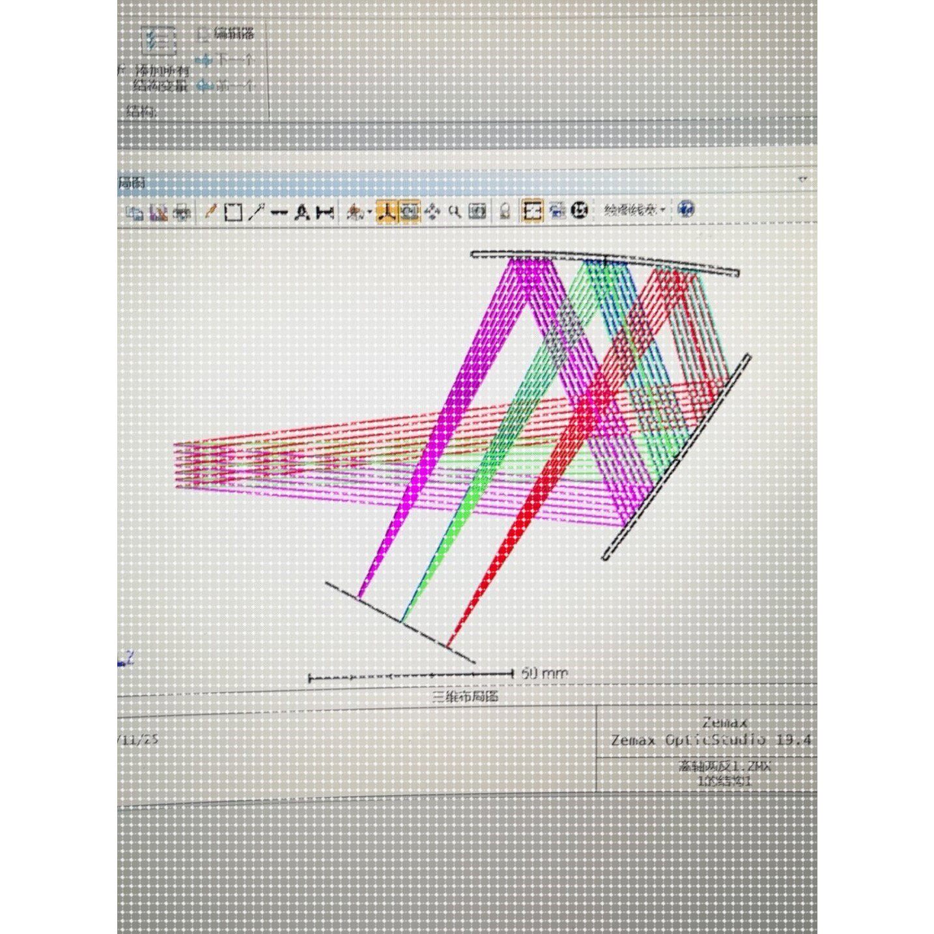
Task: Toggle the highlighted rotate view icon
Action: [x=409, y=212]
